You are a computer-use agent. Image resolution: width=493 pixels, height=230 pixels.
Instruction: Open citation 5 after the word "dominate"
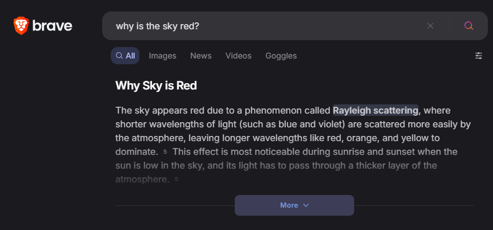click(165, 152)
